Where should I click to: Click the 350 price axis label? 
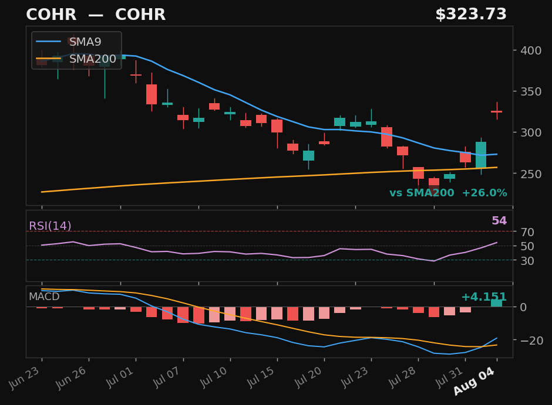pyautogui.click(x=531, y=91)
